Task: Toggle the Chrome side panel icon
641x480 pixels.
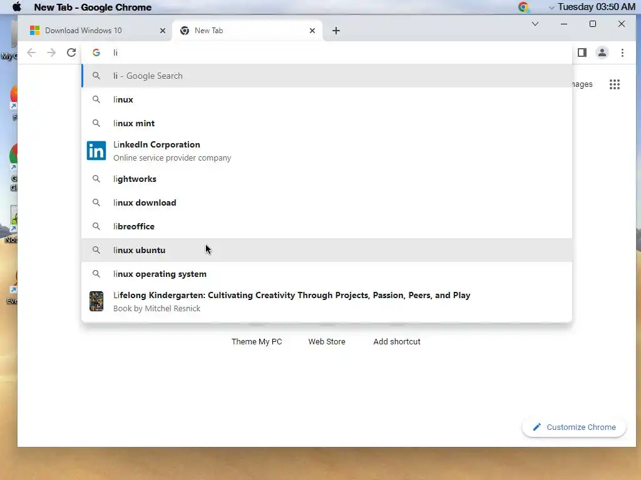Action: pyautogui.click(x=582, y=52)
